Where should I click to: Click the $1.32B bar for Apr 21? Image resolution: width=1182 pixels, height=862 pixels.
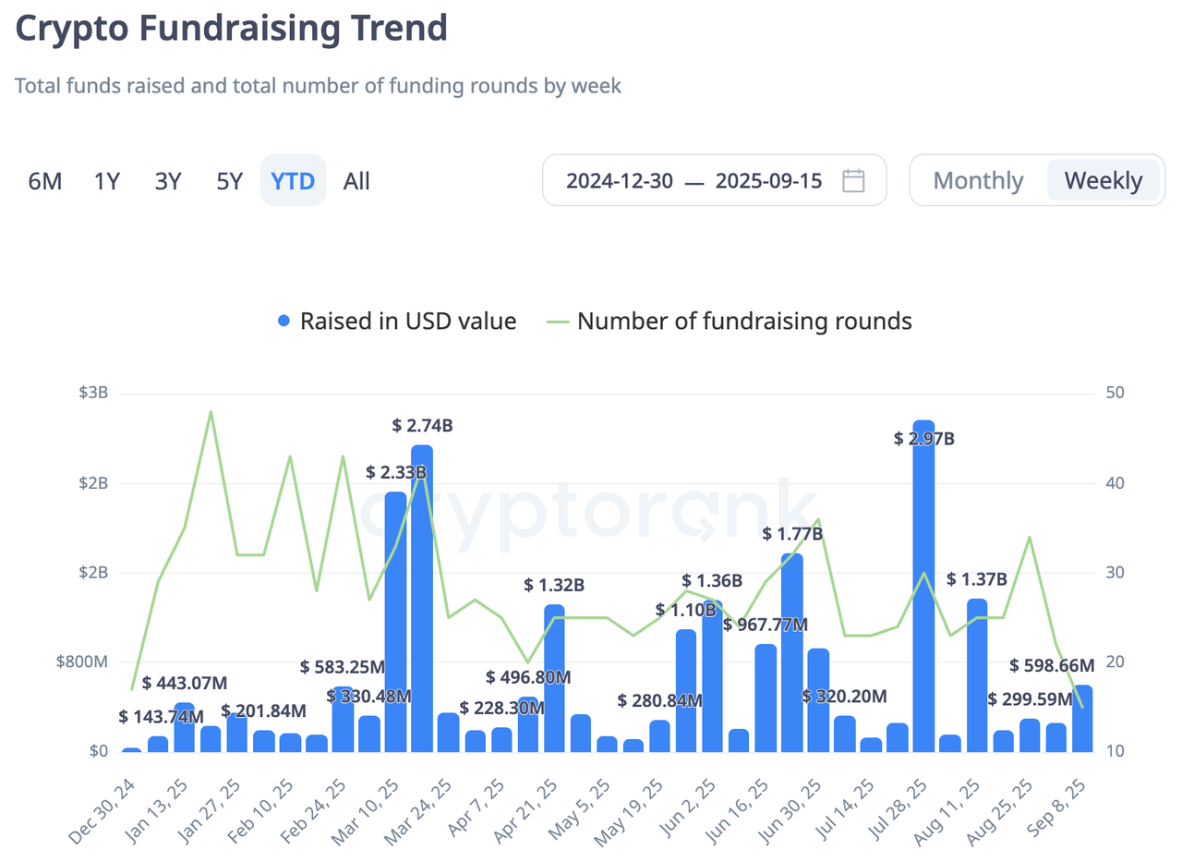click(554, 679)
